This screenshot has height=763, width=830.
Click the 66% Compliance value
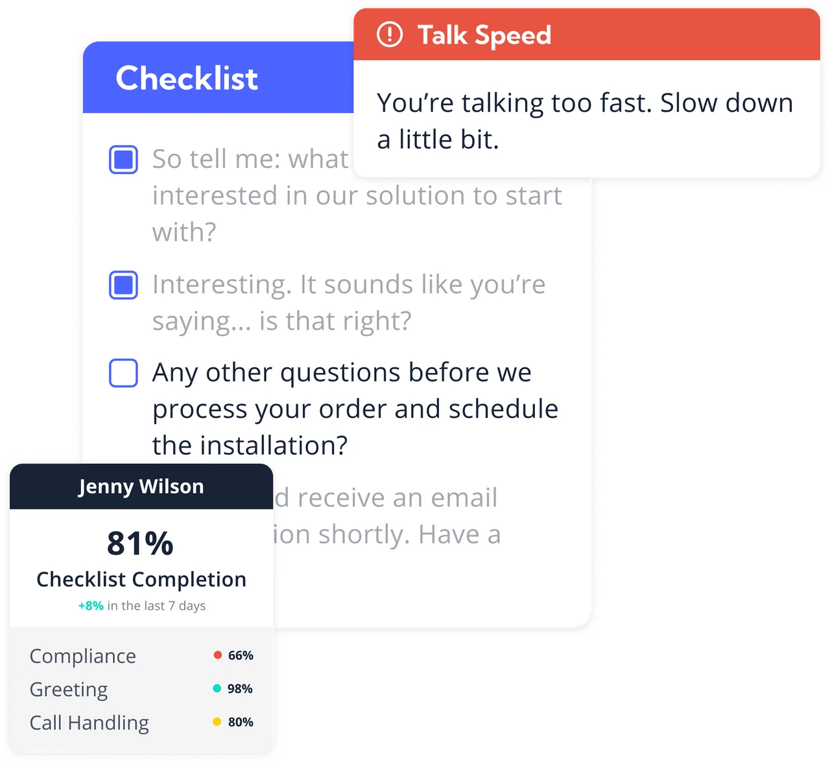(x=241, y=655)
